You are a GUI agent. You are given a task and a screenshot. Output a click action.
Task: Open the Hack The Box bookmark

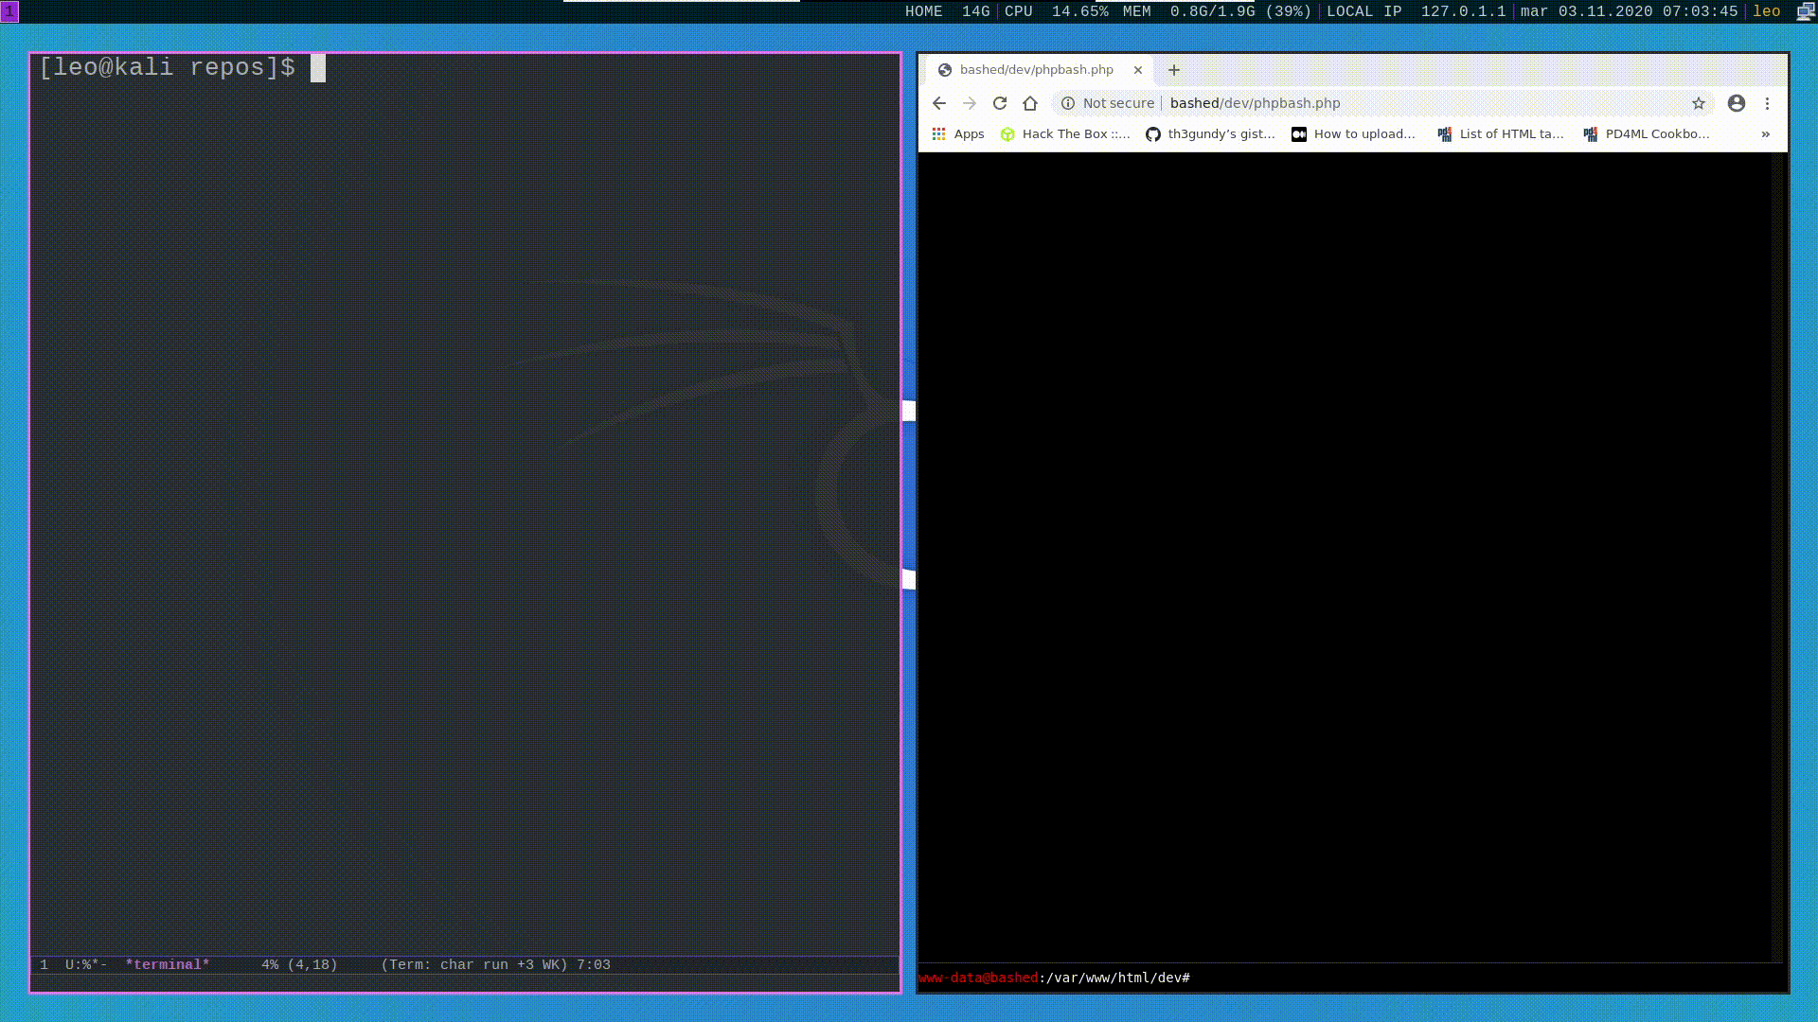pyautogui.click(x=1065, y=134)
